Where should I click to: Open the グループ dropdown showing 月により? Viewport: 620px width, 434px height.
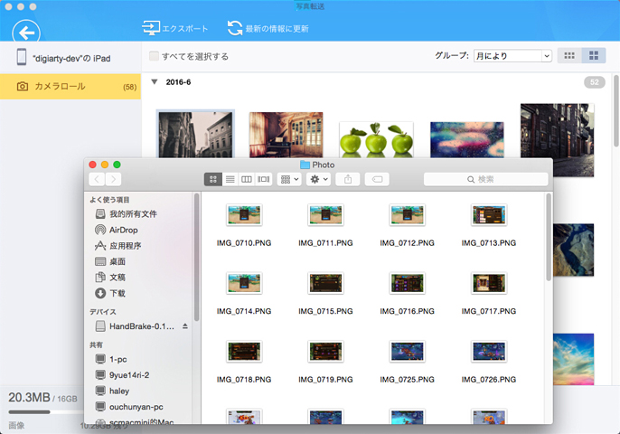coord(512,56)
